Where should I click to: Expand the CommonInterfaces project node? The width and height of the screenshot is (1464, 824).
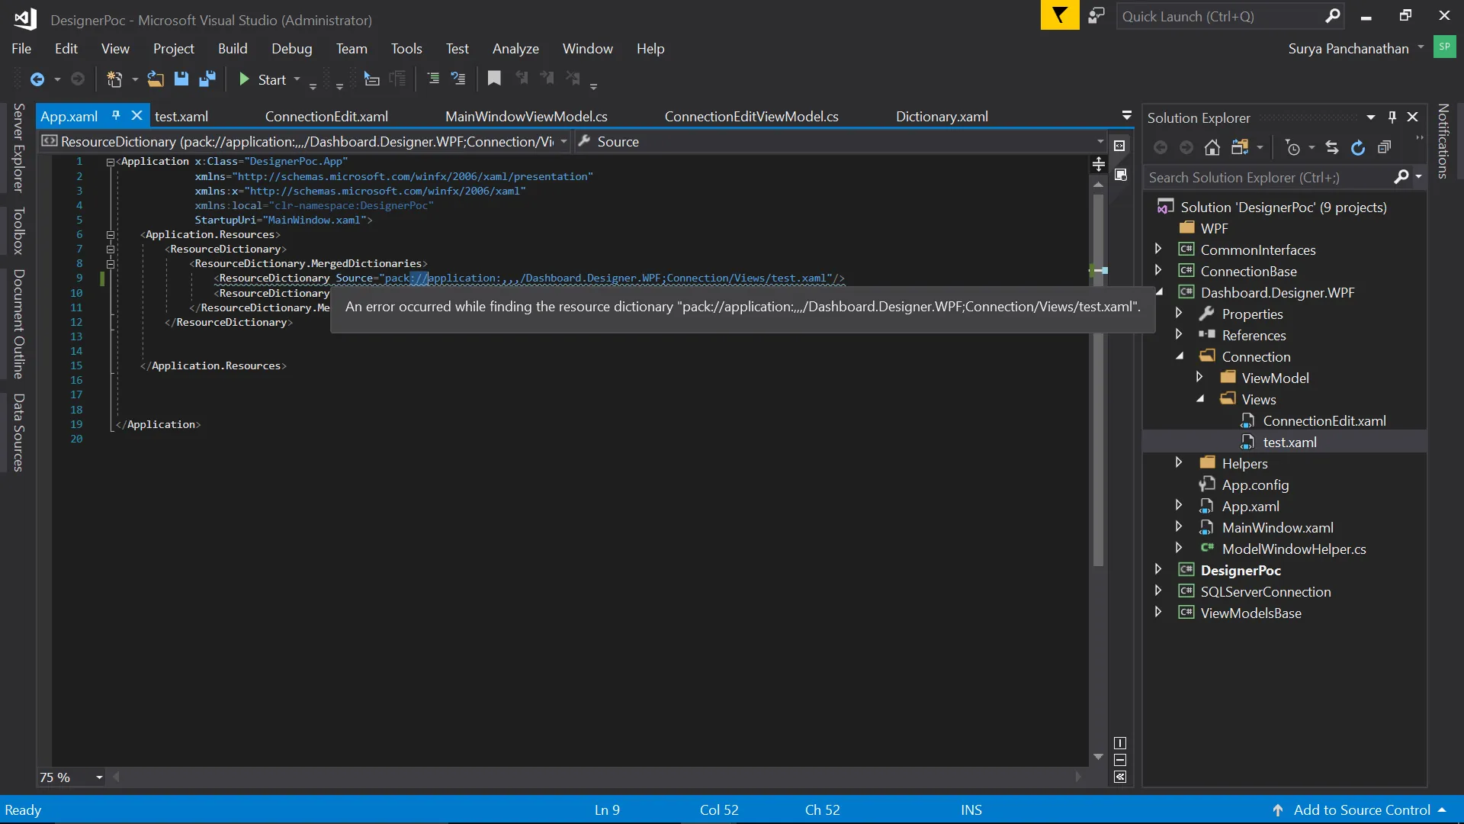point(1158,249)
